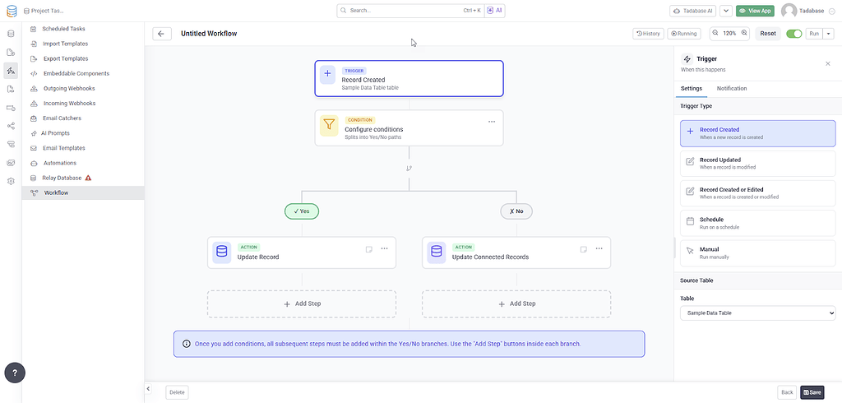
Task: Open the three-dot menu on Update Connected Records
Action: pyautogui.click(x=599, y=248)
